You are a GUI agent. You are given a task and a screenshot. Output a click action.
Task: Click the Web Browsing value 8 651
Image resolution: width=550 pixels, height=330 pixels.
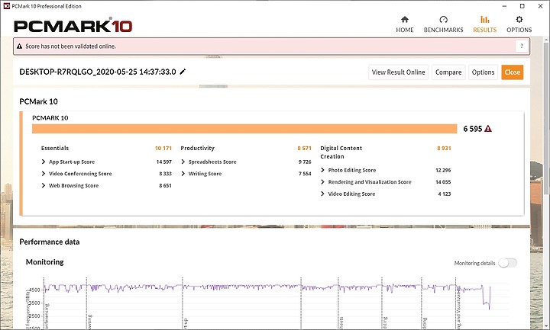click(165, 185)
